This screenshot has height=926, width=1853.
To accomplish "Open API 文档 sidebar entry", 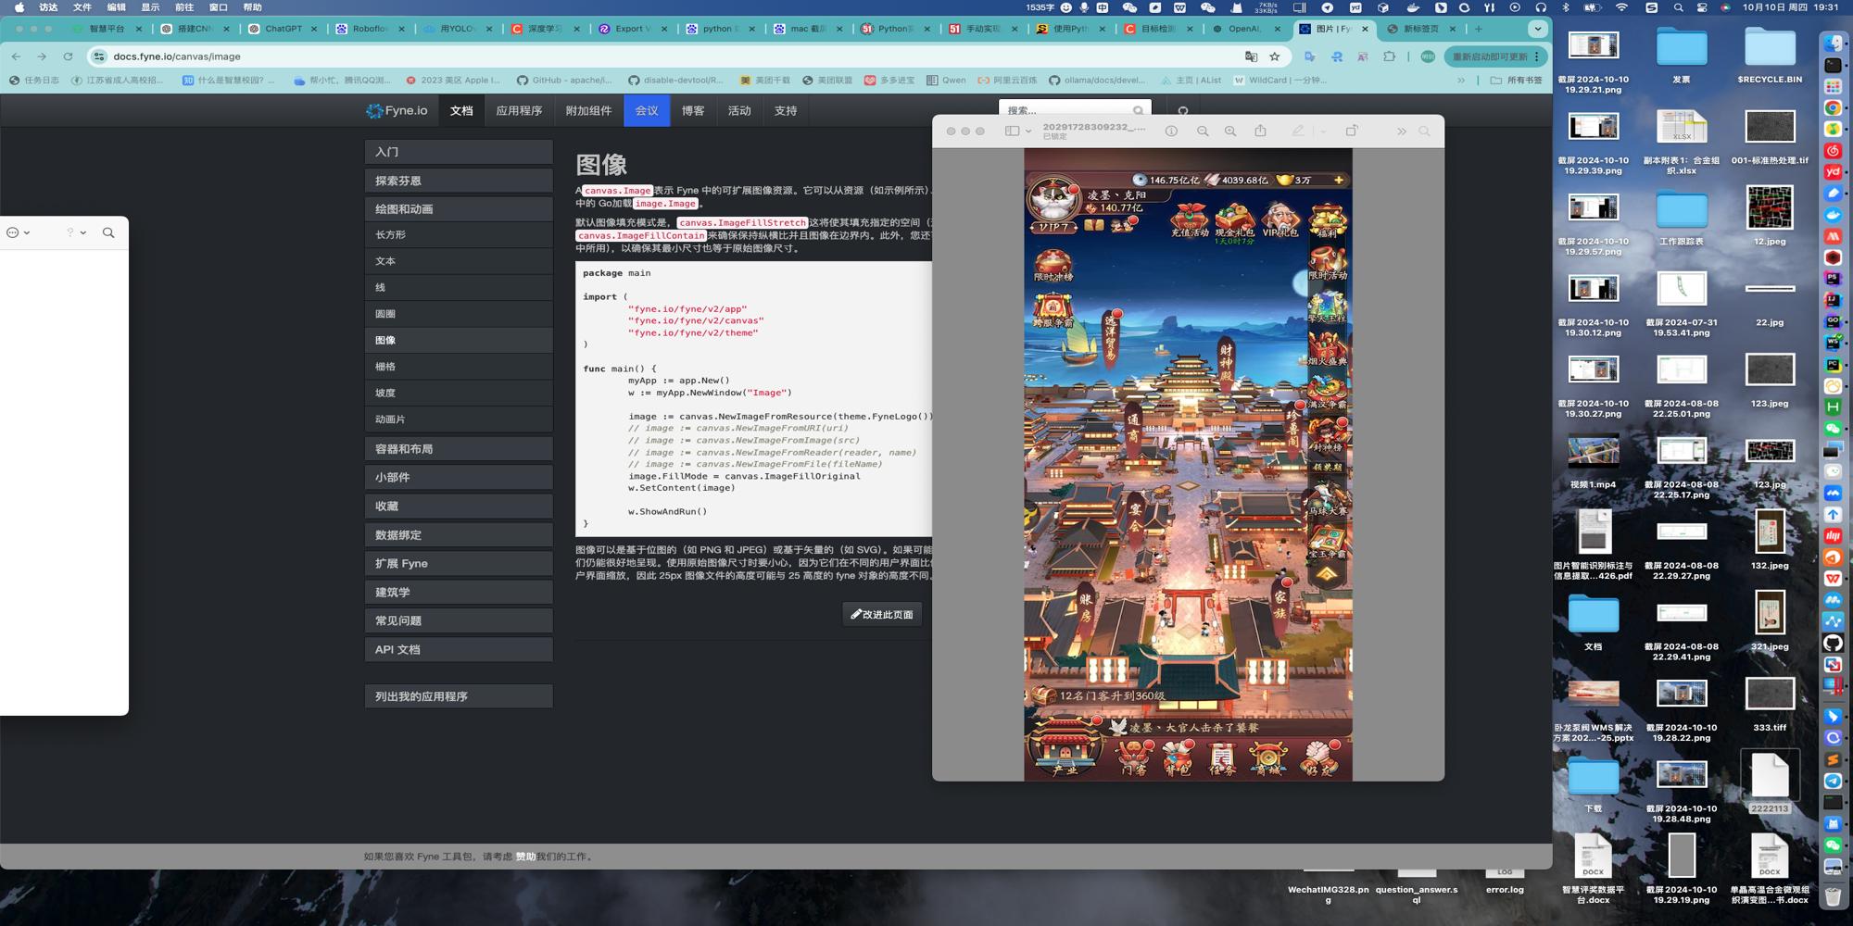I will [x=459, y=650].
